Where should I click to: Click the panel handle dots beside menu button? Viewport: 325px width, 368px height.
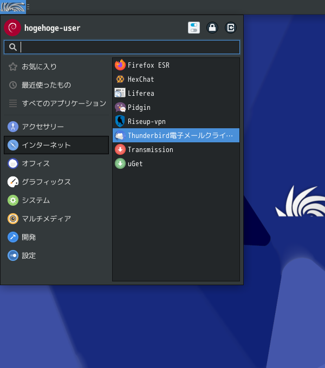[x=28, y=7]
